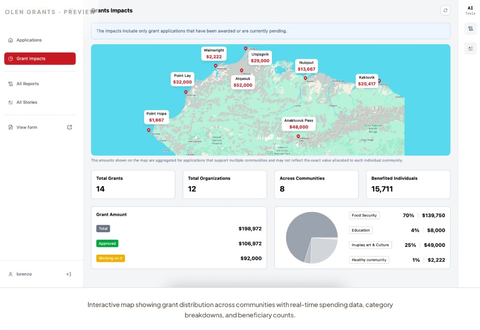
Task: Select the Point Lay $32,000 map label
Action: [182, 79]
